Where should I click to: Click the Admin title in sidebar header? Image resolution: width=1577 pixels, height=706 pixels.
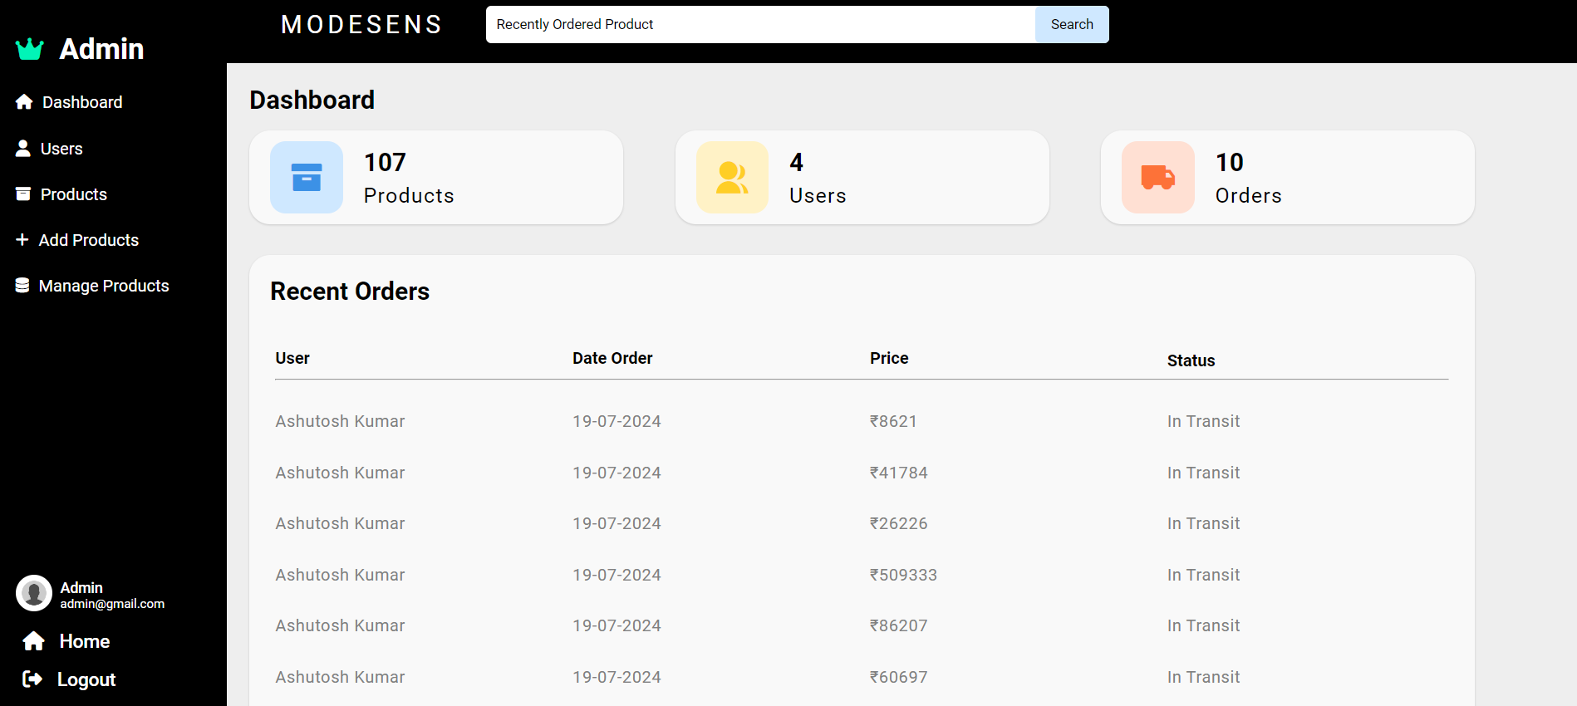(x=101, y=49)
